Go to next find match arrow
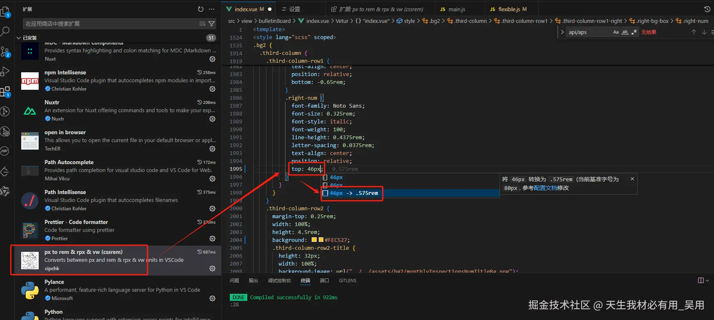 [x=704, y=32]
